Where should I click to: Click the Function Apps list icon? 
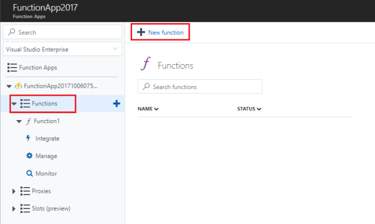[x=12, y=68]
